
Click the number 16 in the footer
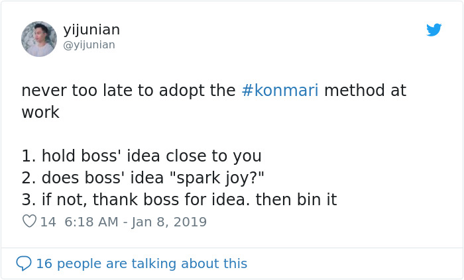44,263
